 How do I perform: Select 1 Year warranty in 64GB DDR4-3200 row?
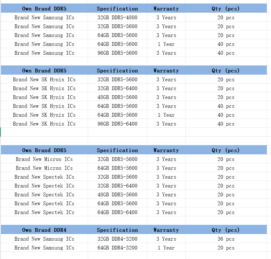click(166, 248)
